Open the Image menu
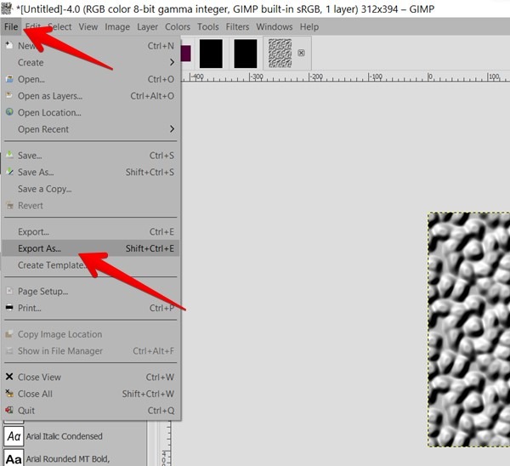Viewport: 510px width, 466px height. click(x=117, y=26)
